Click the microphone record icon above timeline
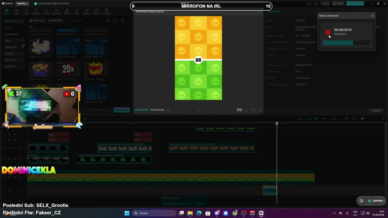Image resolution: width=388 pixels, height=218 pixels. tap(299, 119)
